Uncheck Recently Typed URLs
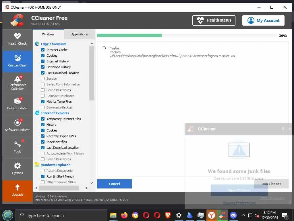This screenshot has height=221, width=294. click(x=43, y=136)
